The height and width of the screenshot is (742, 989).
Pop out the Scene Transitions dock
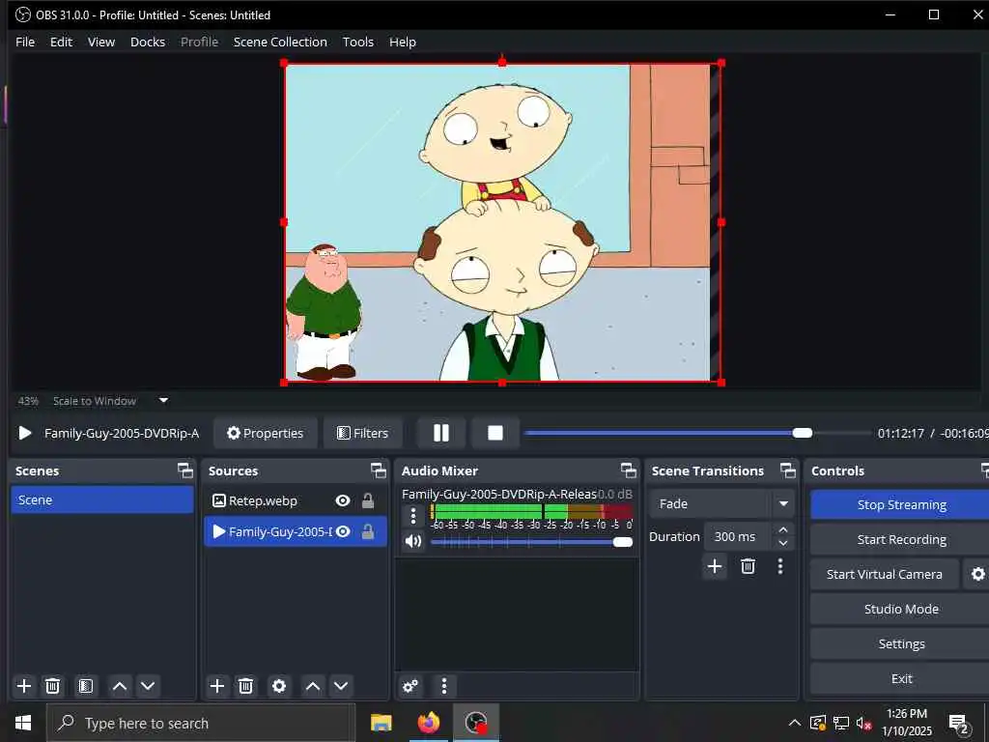788,471
